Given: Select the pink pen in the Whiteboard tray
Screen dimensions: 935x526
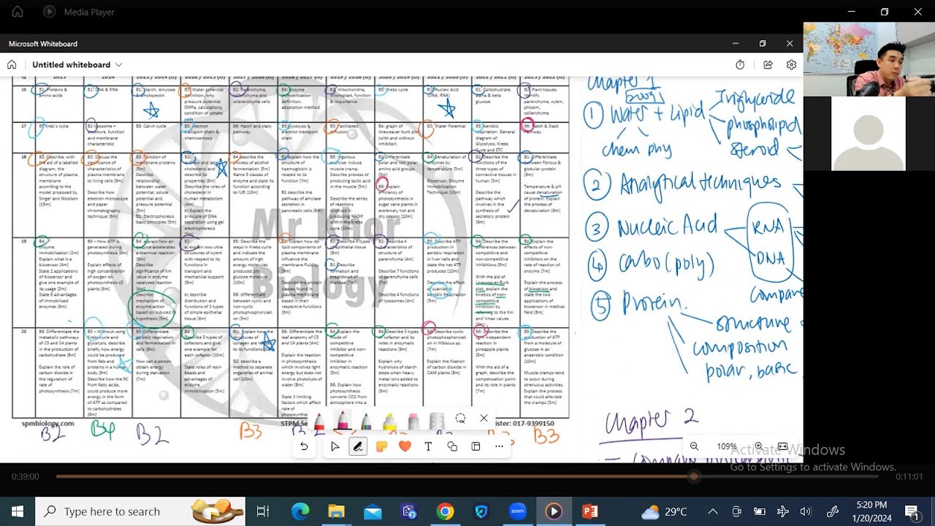Looking at the screenshot, I should coord(342,421).
